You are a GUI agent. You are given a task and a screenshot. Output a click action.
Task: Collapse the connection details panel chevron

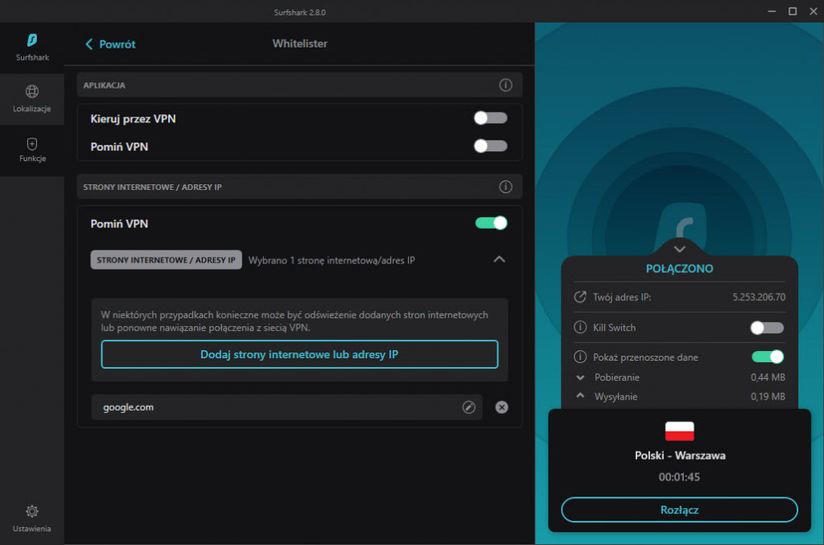coord(679,249)
